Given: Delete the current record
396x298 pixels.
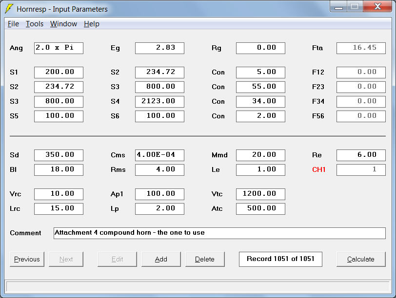Looking at the screenshot, I should 205,259.
